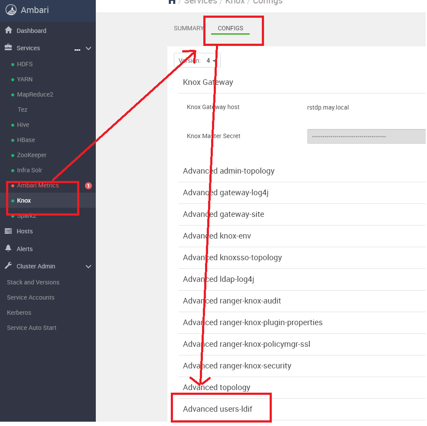Collapse the Knox Gateway section
Viewport: 427px width, 426px height.
coord(208,82)
